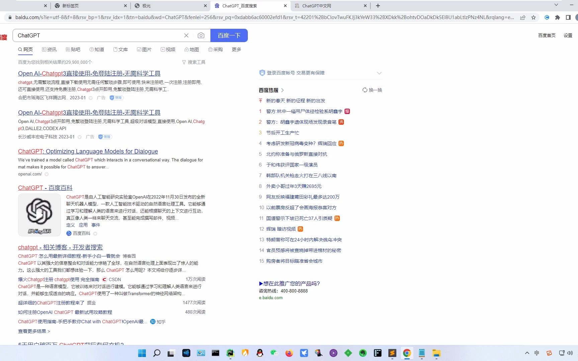Show hidden system tray icons
The image size is (578, 361).
[527, 353]
